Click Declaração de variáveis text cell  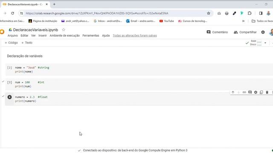[25, 56]
